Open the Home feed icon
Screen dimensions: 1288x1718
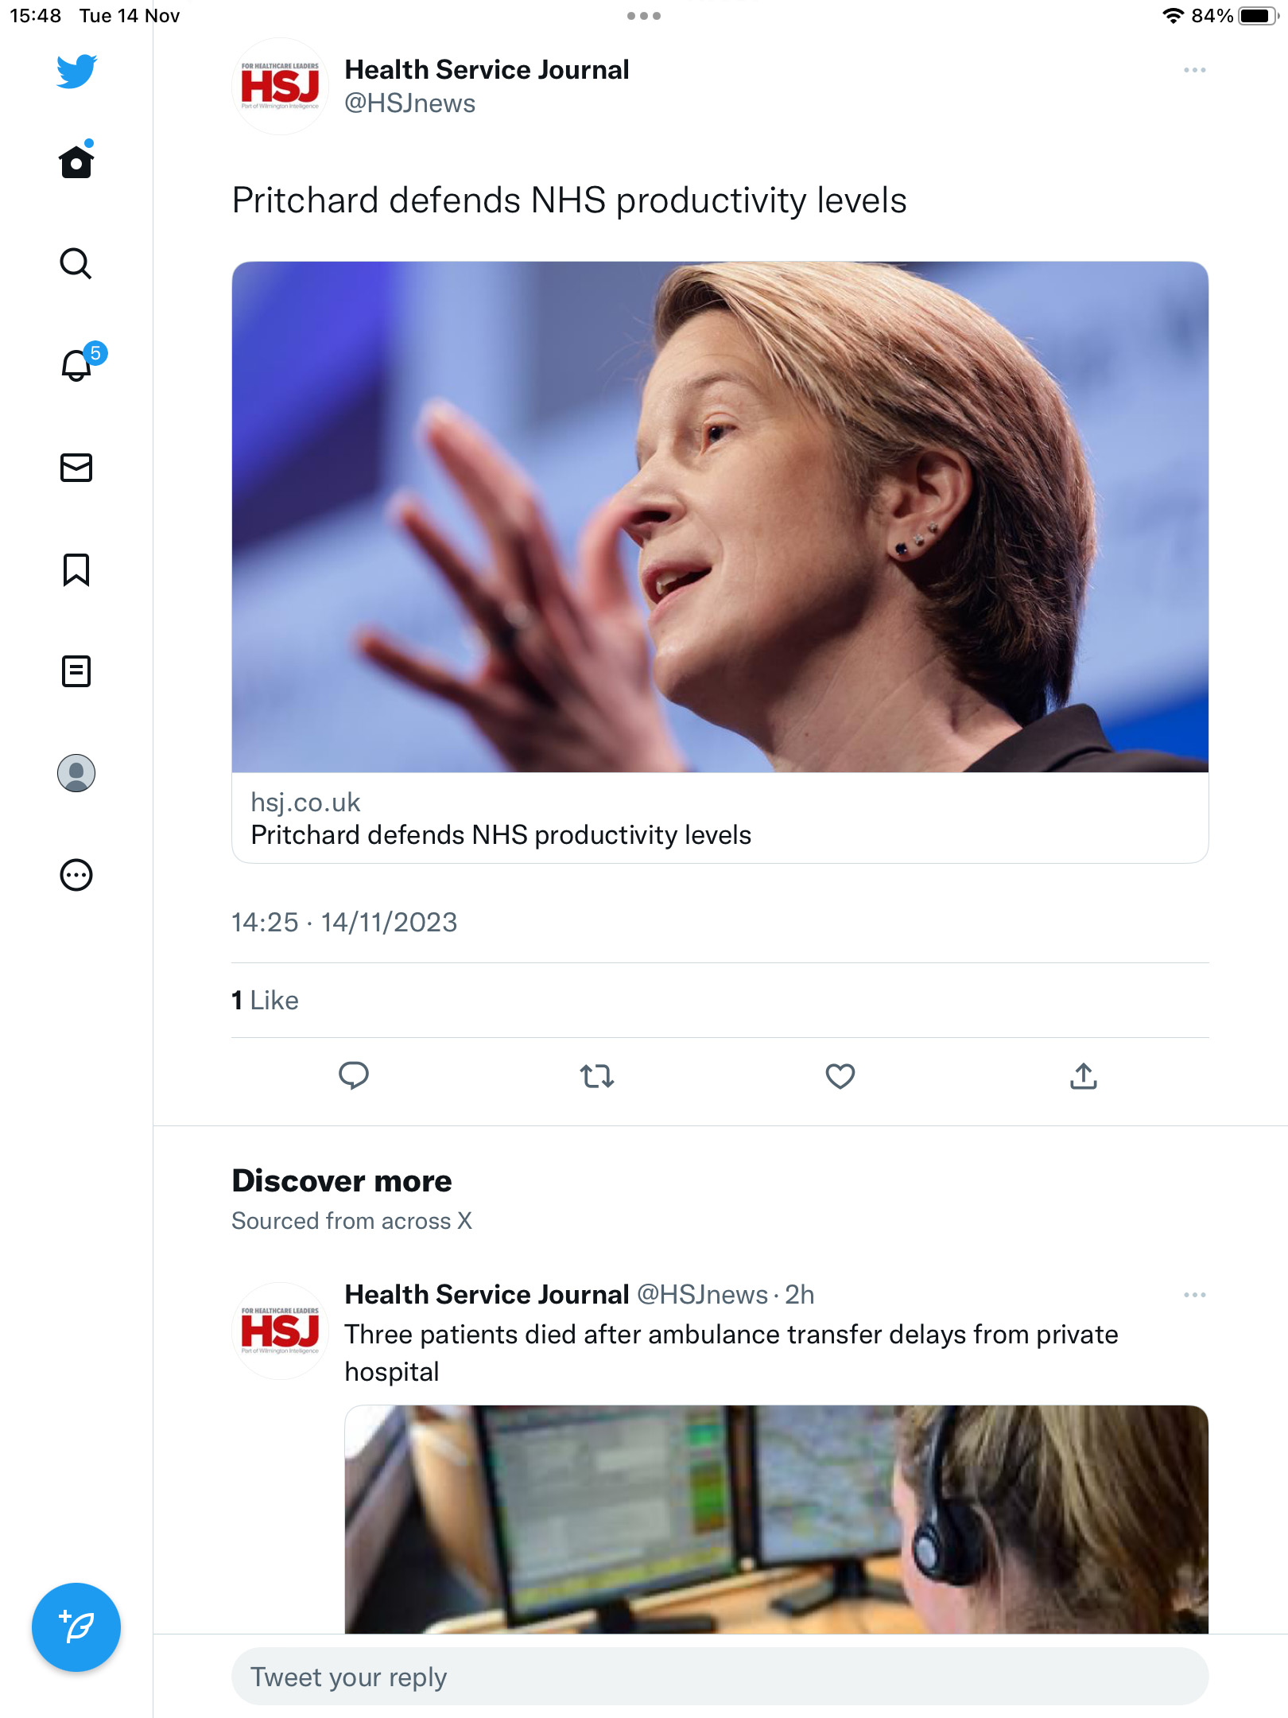coord(76,161)
